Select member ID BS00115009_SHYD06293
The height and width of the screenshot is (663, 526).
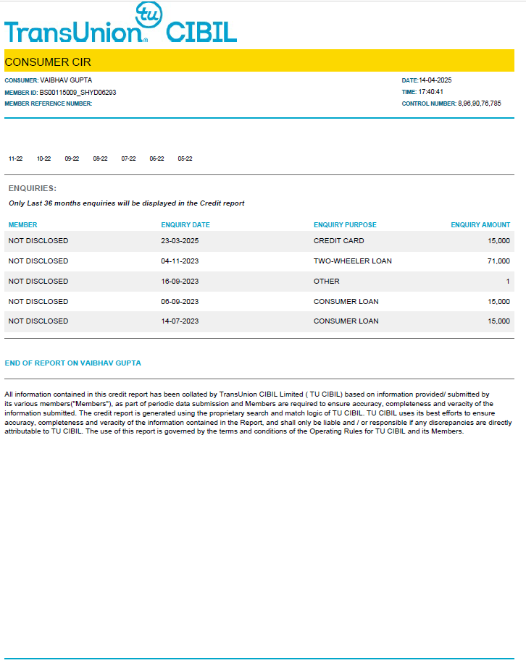[78, 92]
